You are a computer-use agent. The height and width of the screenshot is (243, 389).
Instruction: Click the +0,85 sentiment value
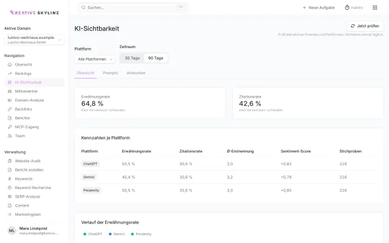tap(286, 190)
